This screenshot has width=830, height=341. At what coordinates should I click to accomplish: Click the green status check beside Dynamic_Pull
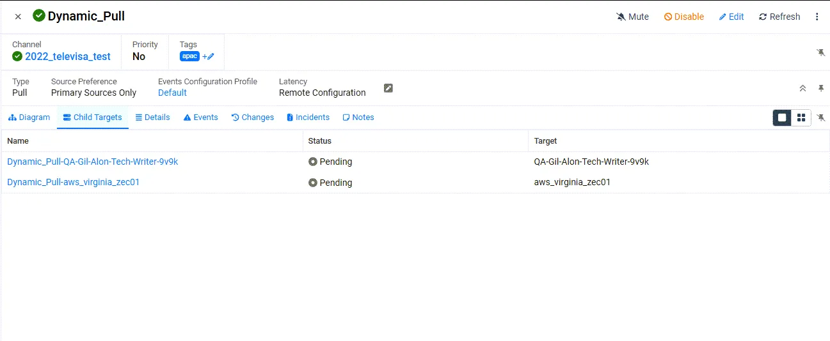click(39, 16)
